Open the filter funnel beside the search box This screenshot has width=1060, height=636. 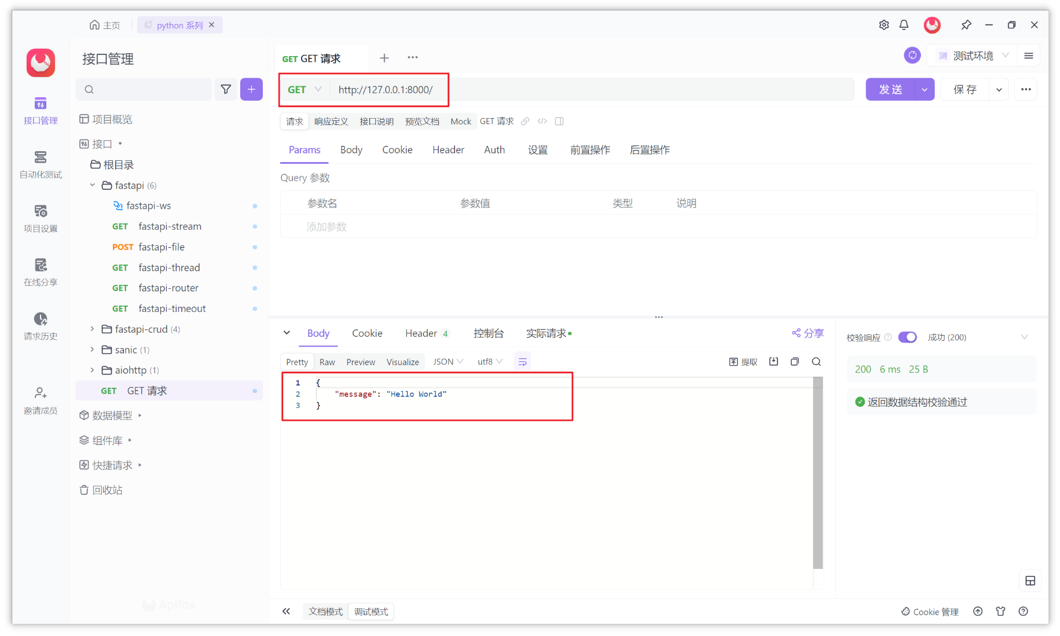226,89
